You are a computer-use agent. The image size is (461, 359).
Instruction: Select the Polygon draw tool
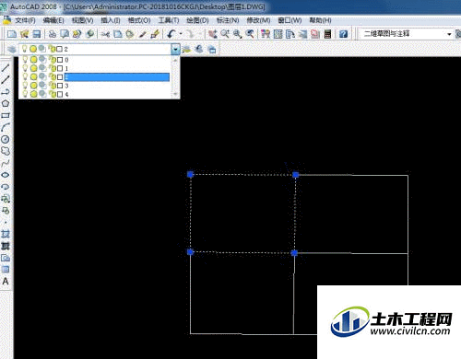(x=6, y=103)
